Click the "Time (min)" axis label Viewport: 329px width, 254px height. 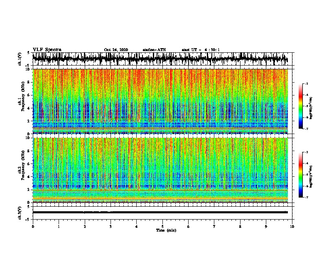click(166, 230)
